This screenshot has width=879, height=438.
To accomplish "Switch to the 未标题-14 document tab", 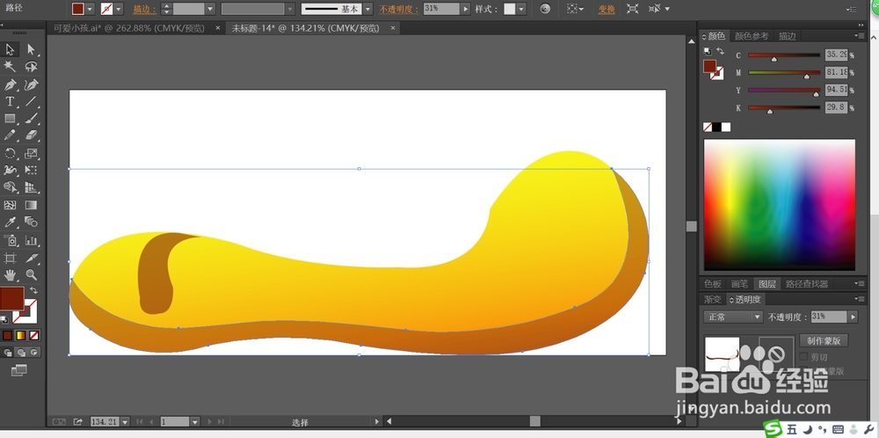I will click(x=306, y=28).
